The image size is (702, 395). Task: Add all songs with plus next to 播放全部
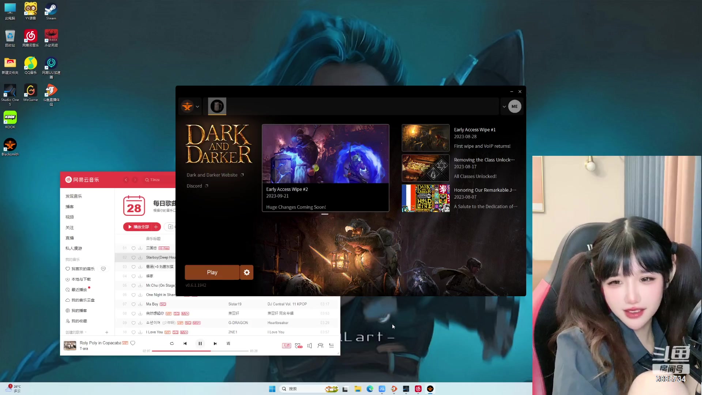(156, 227)
